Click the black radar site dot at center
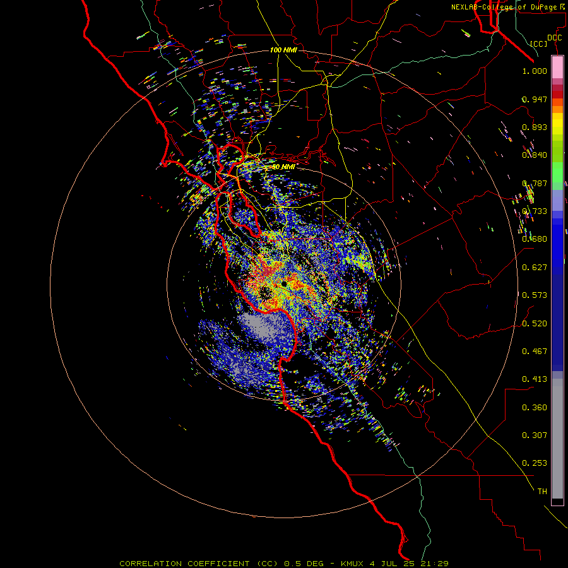568x568 pixels. [285, 284]
